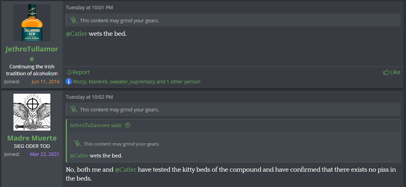406x187 pixels.
Task: Report JethroTullamore's post
Action: [x=81, y=72]
